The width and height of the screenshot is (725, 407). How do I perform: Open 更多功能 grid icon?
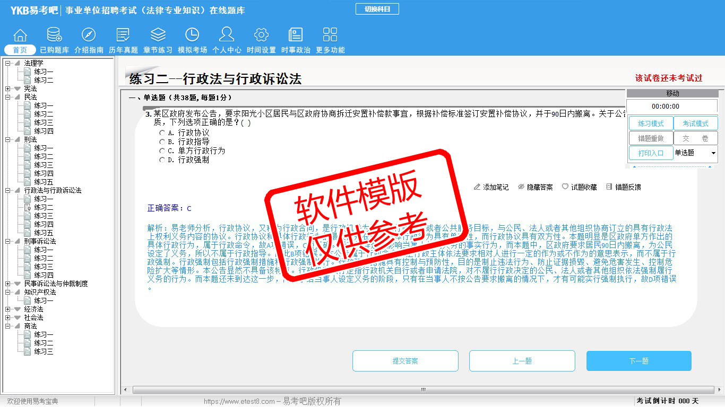330,36
